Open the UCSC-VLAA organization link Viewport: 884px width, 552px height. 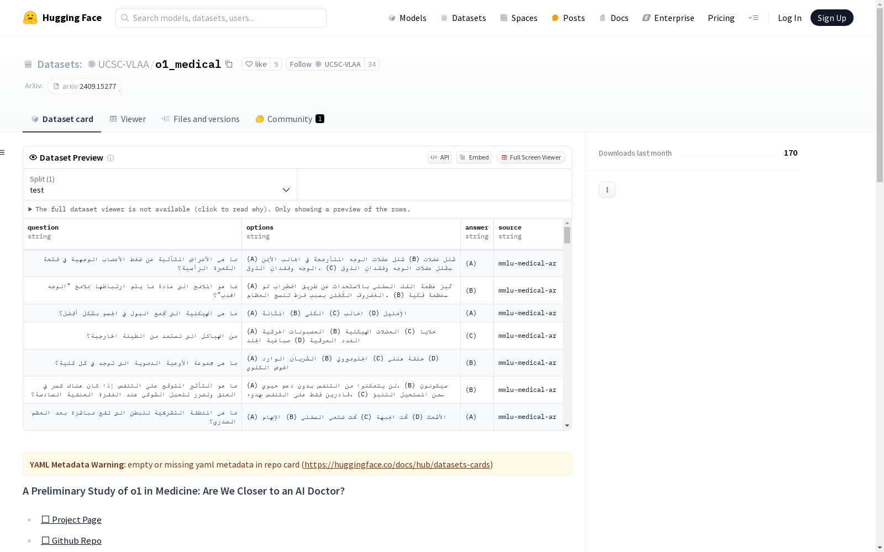click(x=123, y=64)
